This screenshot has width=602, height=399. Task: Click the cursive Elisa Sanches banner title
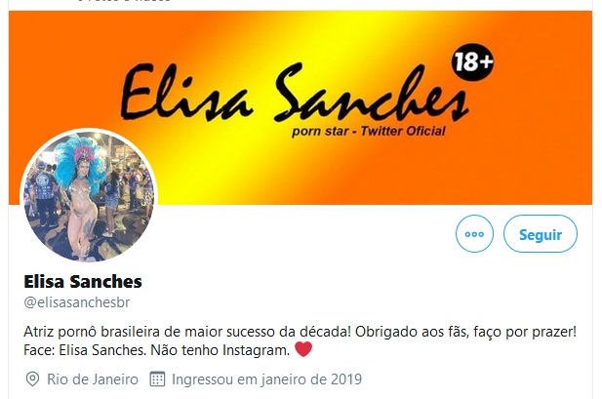click(294, 92)
